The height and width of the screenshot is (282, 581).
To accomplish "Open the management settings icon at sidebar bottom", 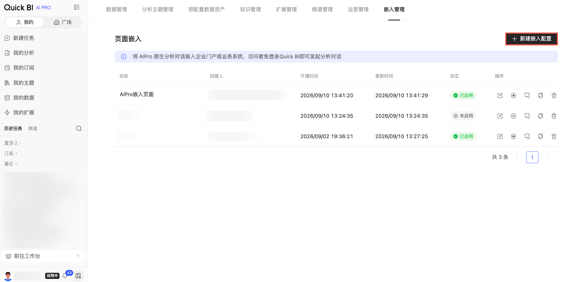I will pos(78,276).
